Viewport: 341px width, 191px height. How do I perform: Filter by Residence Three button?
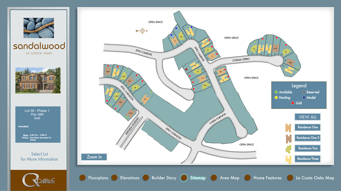coord(307,159)
